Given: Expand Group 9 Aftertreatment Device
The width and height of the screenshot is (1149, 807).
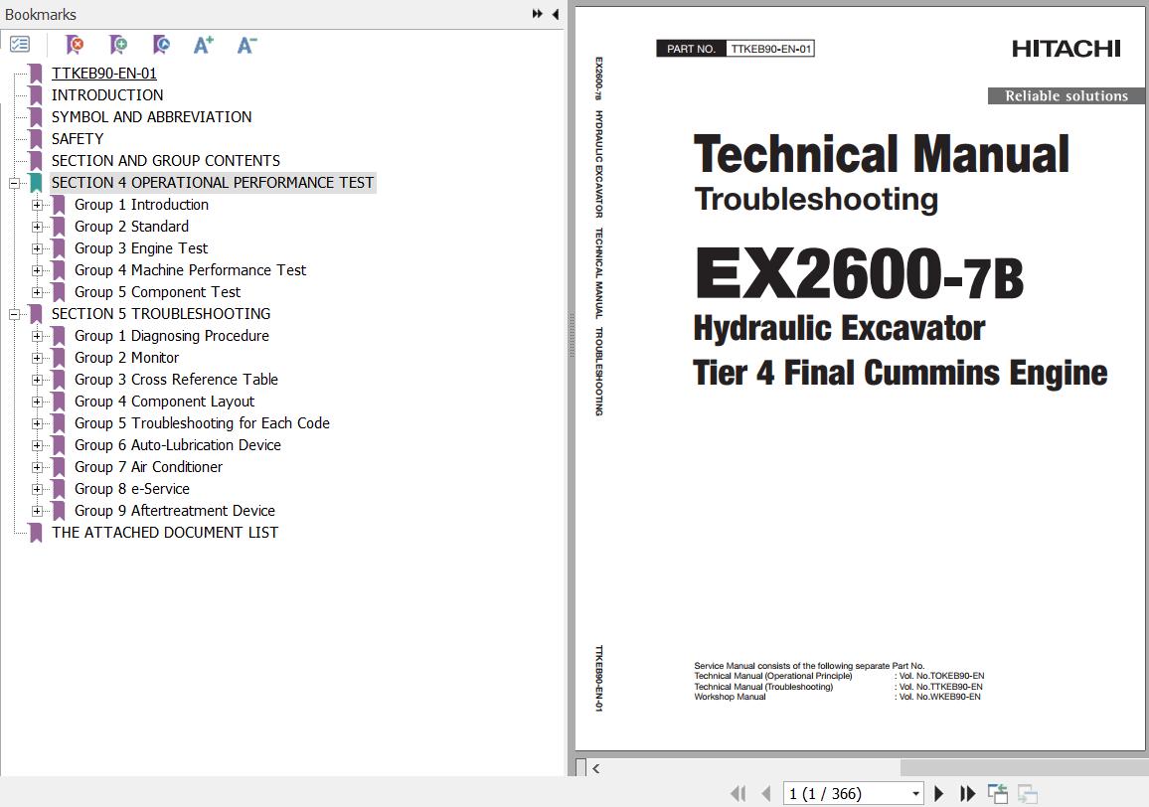Looking at the screenshot, I should click(x=38, y=511).
